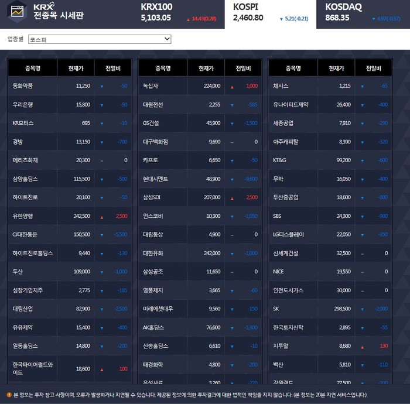Click the KOSPI blue down triangle
Image resolution: width=410 pixels, height=404 pixels.
(281, 19)
